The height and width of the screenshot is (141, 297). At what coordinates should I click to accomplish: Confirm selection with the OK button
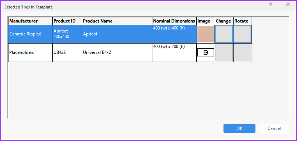click(239, 128)
